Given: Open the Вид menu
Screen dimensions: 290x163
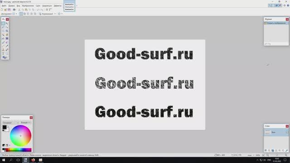Looking at the screenshot, I should [18, 6].
